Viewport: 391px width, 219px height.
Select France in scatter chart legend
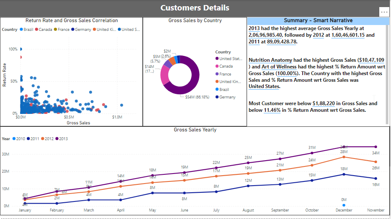62,29
